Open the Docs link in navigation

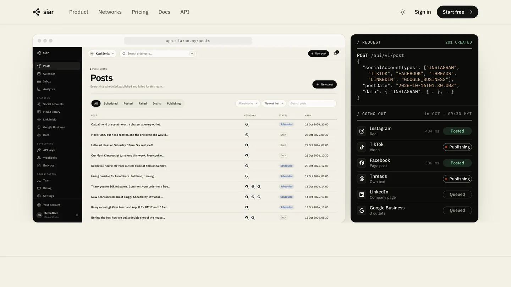point(164,12)
